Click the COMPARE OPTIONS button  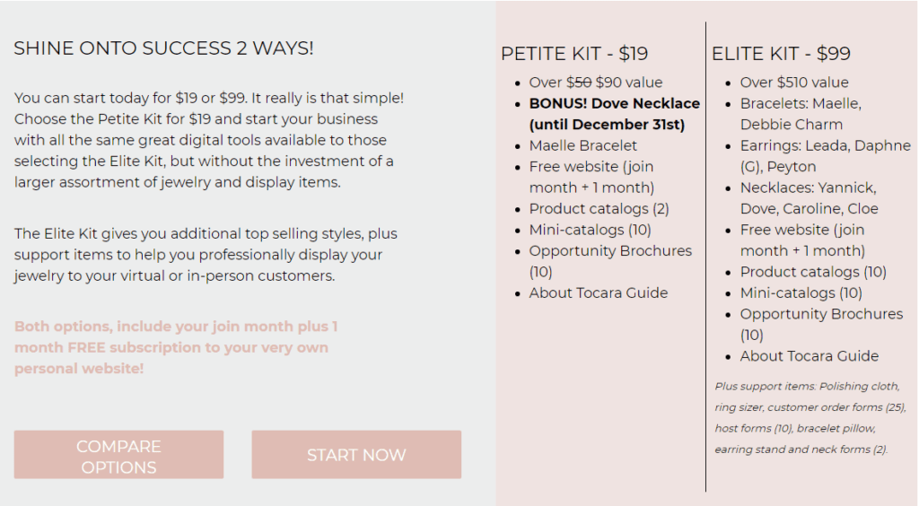tap(119, 455)
